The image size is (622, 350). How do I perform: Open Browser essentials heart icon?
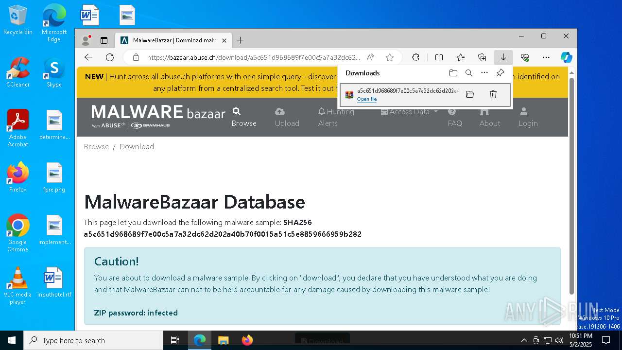click(525, 57)
